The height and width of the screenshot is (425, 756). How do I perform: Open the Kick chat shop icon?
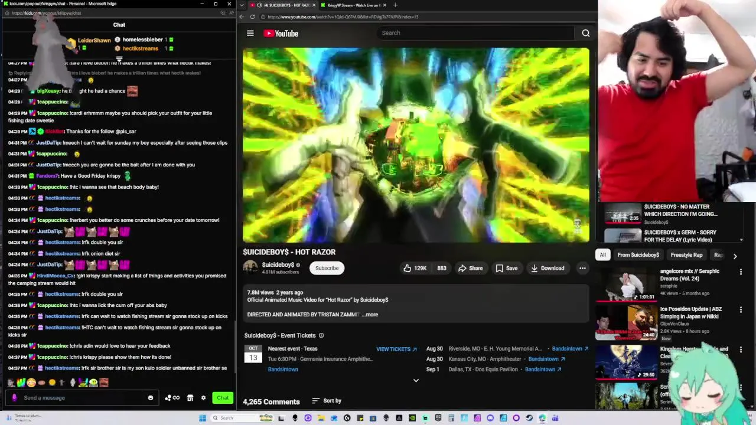click(190, 398)
